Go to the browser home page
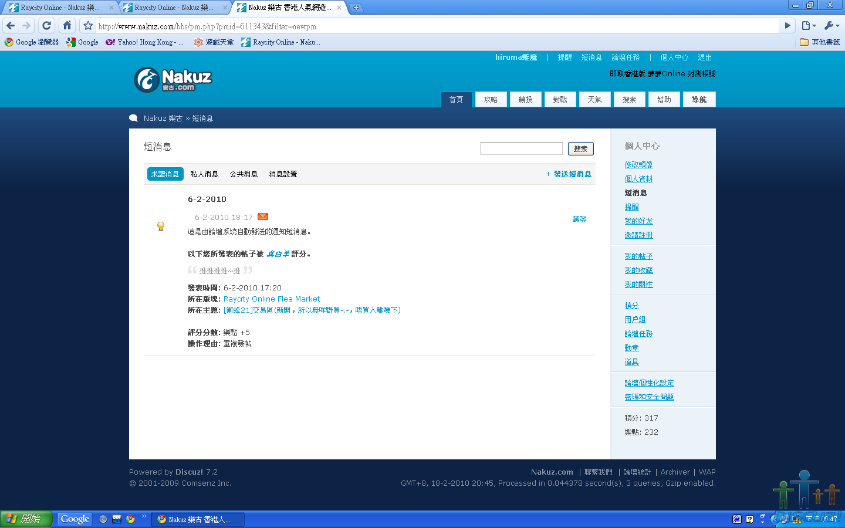Image resolution: width=845 pixels, height=528 pixels. pos(67,26)
